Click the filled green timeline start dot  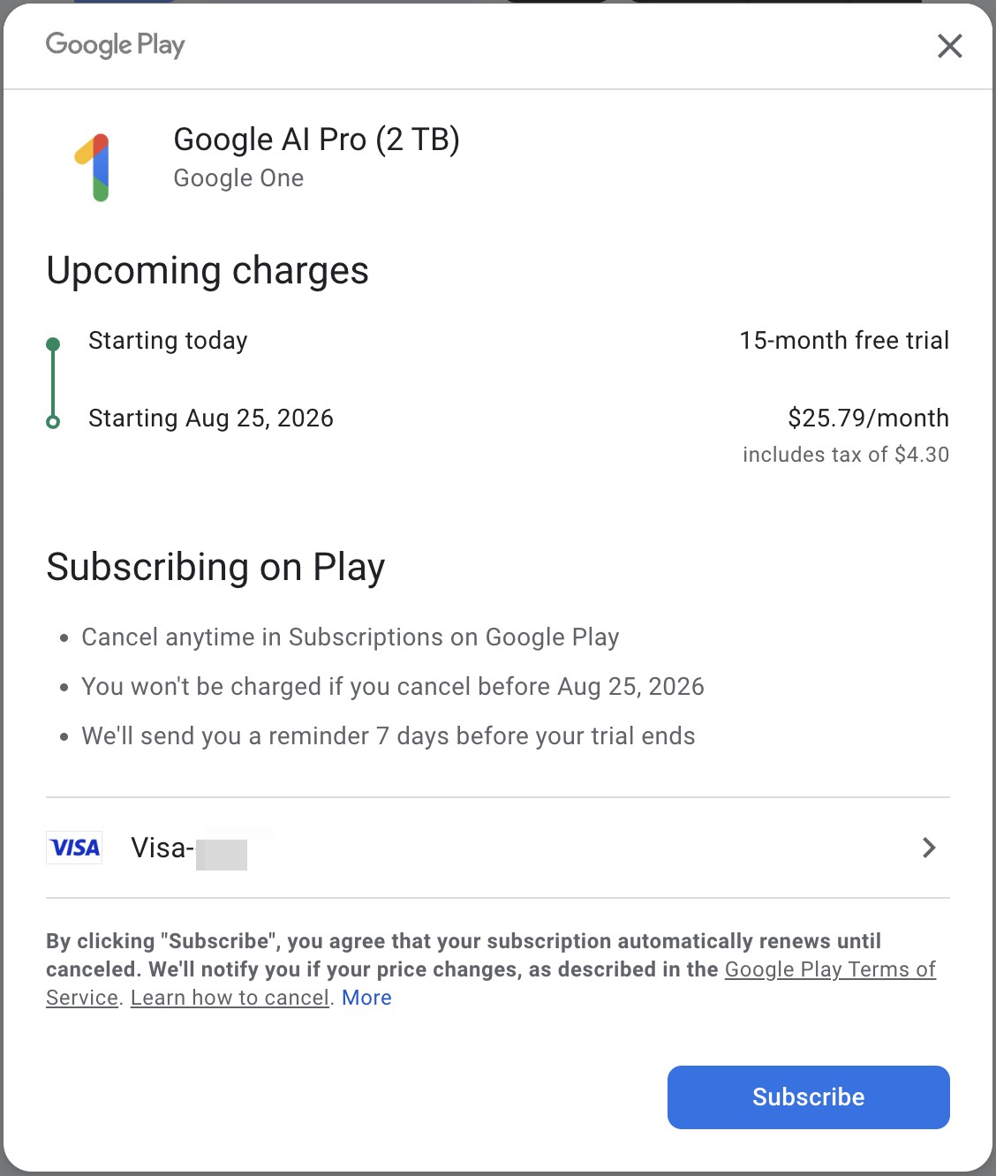(53, 344)
